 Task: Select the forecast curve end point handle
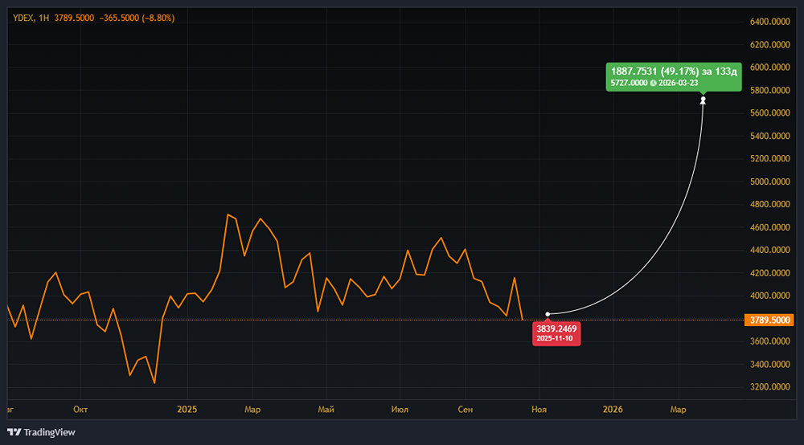tap(703, 99)
